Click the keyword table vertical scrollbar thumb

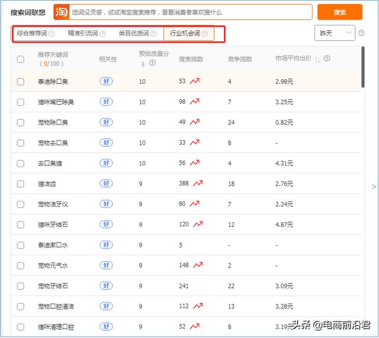[x=363, y=67]
